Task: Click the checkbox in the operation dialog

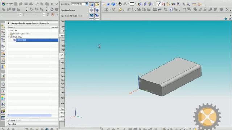Action: pos(62,31)
